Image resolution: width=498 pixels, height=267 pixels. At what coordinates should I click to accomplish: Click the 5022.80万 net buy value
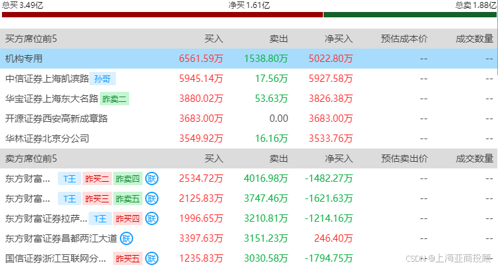point(331,59)
